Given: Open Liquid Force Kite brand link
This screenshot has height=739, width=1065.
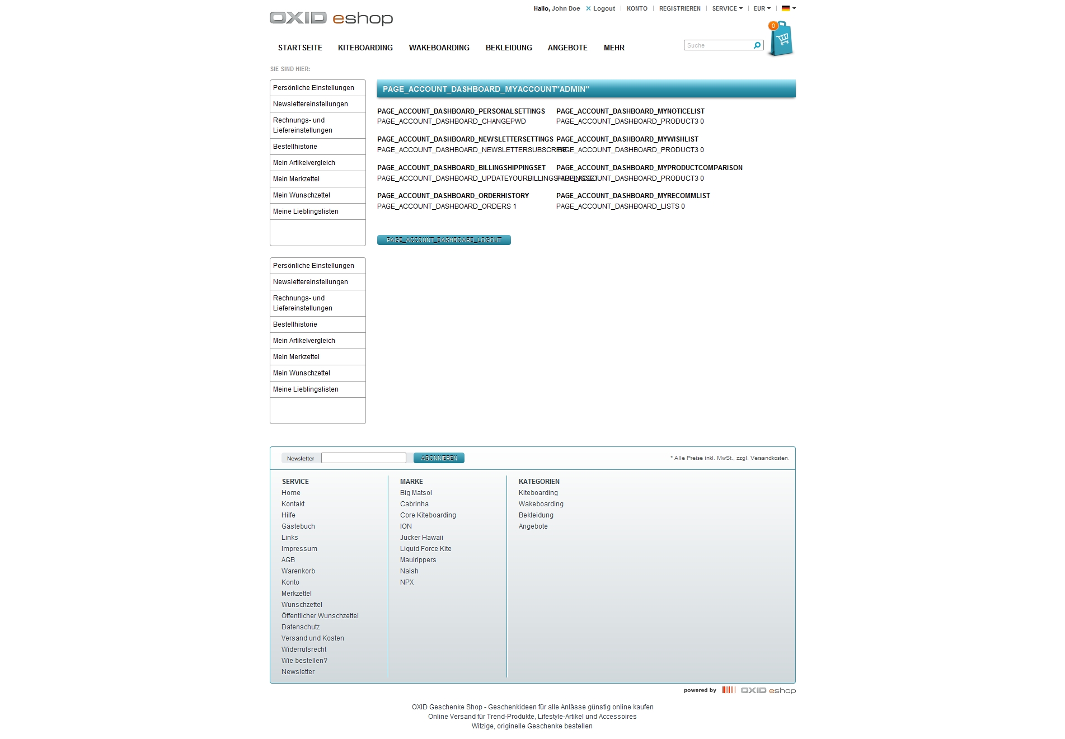Looking at the screenshot, I should tap(425, 549).
